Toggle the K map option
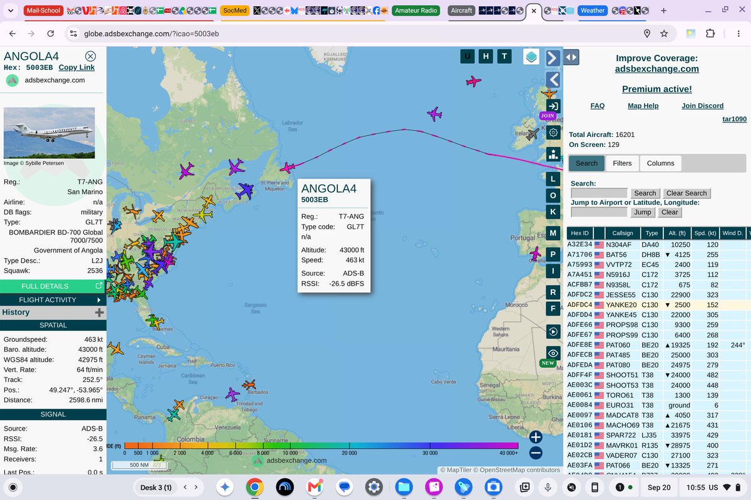 click(x=553, y=212)
